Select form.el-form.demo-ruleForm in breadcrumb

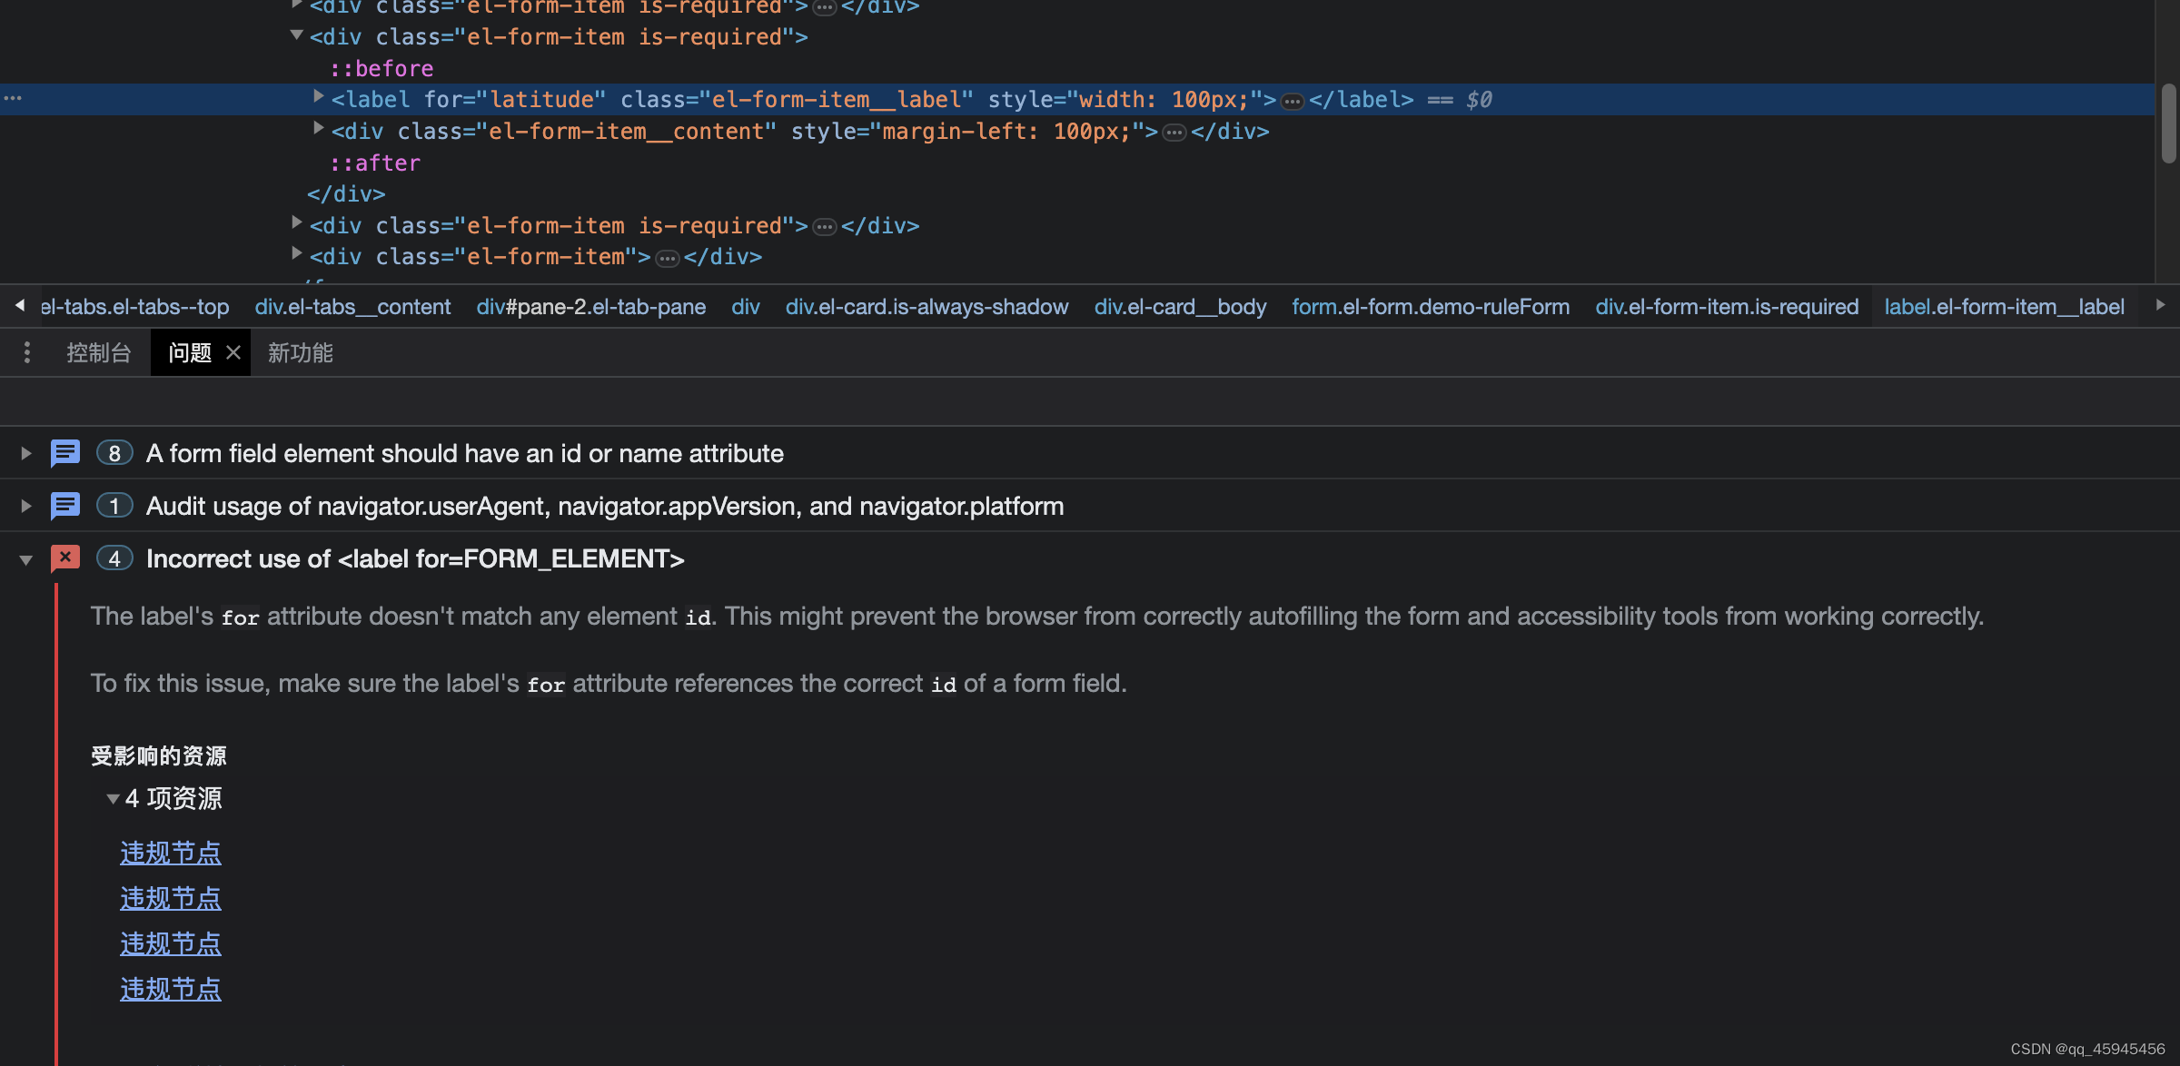coord(1430,307)
